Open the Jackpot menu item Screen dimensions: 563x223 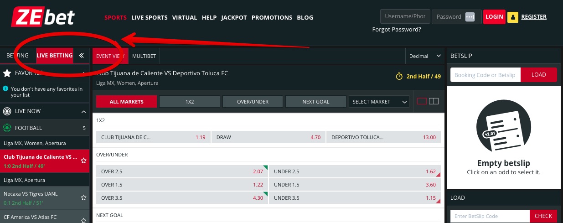234,18
